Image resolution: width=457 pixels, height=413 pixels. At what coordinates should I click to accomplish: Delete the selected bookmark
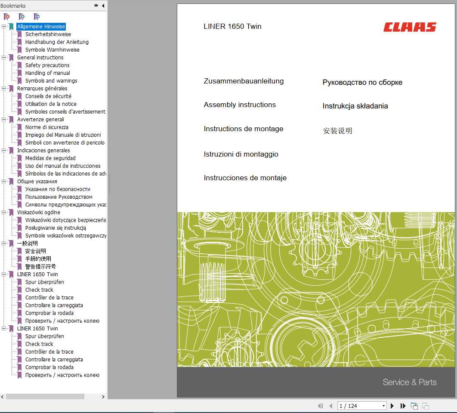point(6,17)
